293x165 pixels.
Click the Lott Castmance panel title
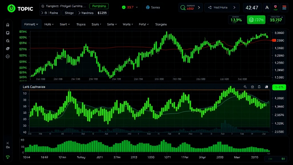(34, 87)
